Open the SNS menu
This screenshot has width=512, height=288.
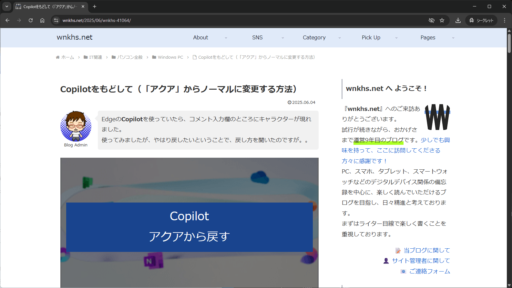(257, 37)
